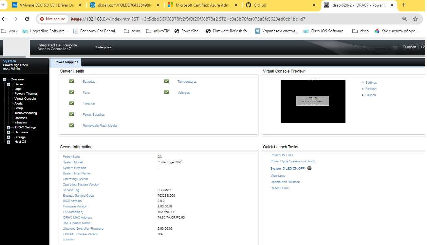Open Update and Rollback task
This screenshot has height=245, width=427.
click(x=285, y=182)
